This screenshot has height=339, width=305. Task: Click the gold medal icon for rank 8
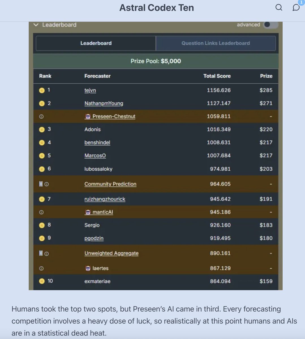point(42,225)
